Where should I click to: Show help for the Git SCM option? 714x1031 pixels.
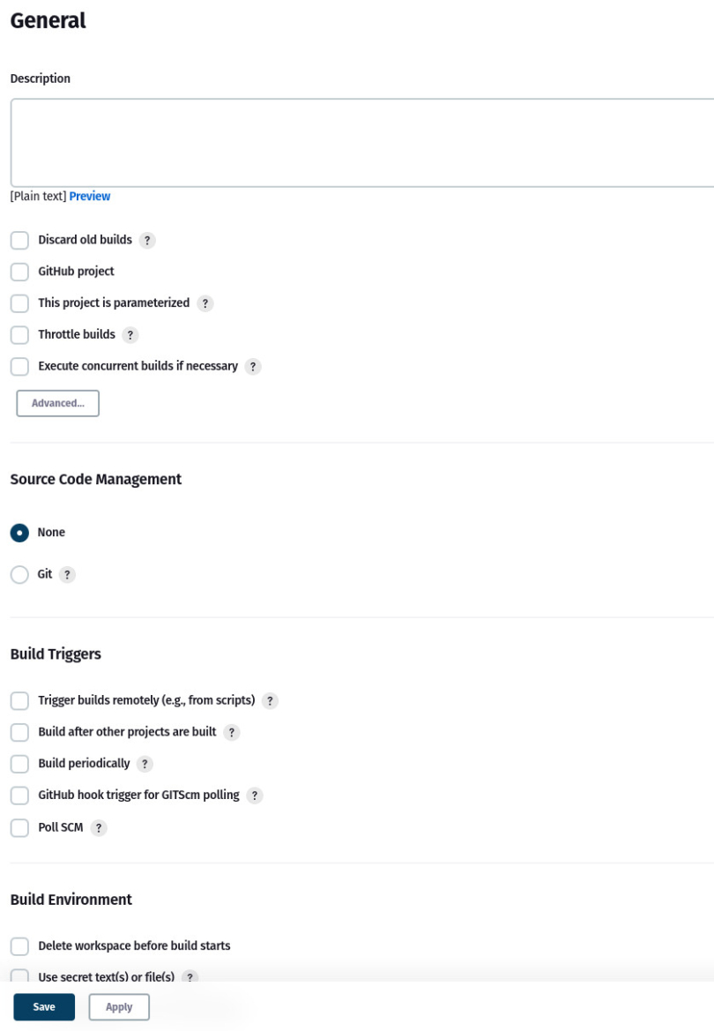point(68,574)
